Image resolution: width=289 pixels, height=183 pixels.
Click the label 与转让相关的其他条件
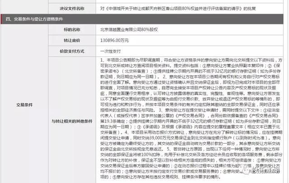[72, 121]
